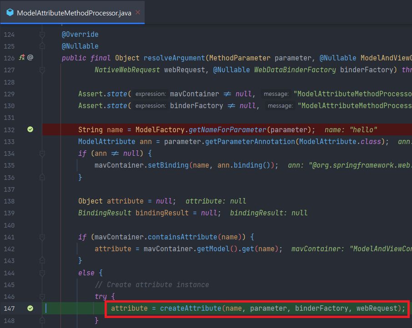Click the setBinding method call

168,165
